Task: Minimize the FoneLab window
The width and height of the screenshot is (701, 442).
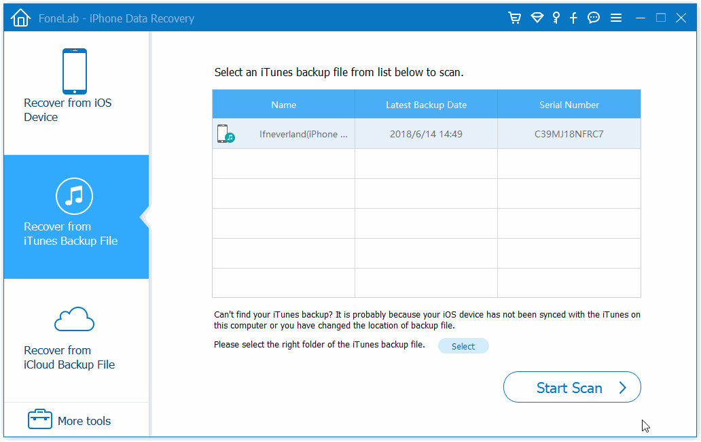Action: [640, 18]
